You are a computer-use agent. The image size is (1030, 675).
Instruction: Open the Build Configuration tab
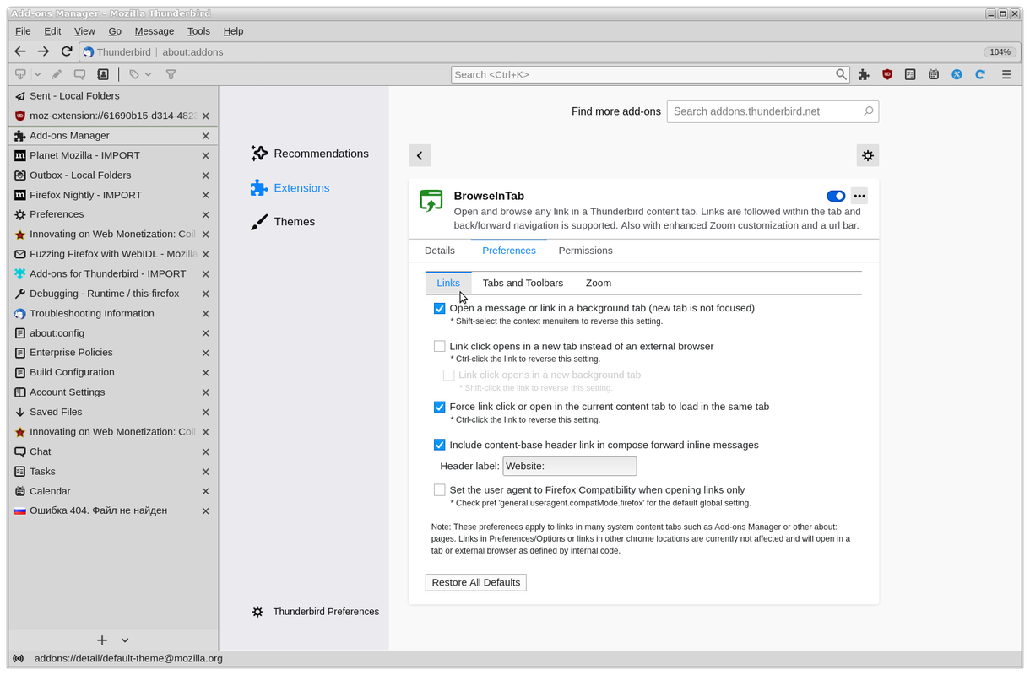113,372
